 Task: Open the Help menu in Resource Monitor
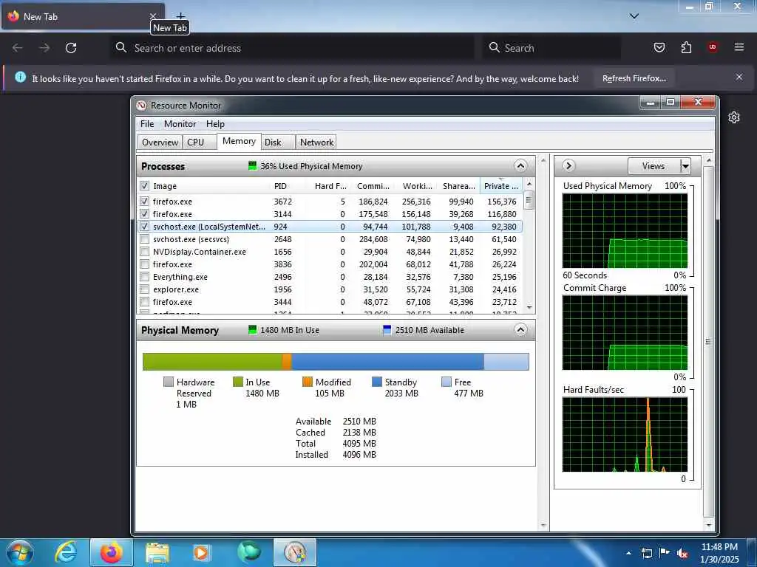pyautogui.click(x=215, y=124)
